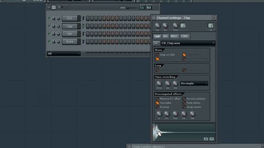Click the VOL knob in Channel settings

click(x=165, y=25)
